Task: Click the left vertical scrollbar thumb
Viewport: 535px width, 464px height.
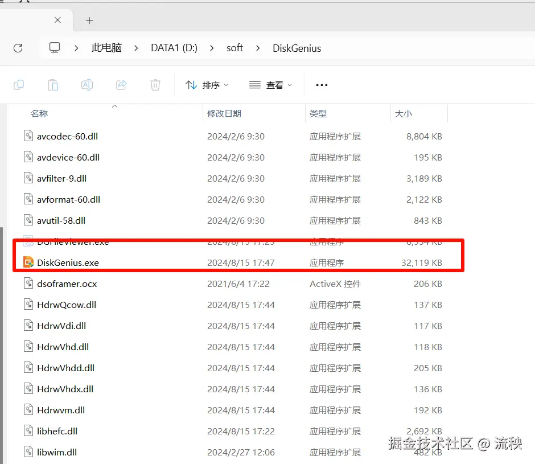Action: click(1, 345)
